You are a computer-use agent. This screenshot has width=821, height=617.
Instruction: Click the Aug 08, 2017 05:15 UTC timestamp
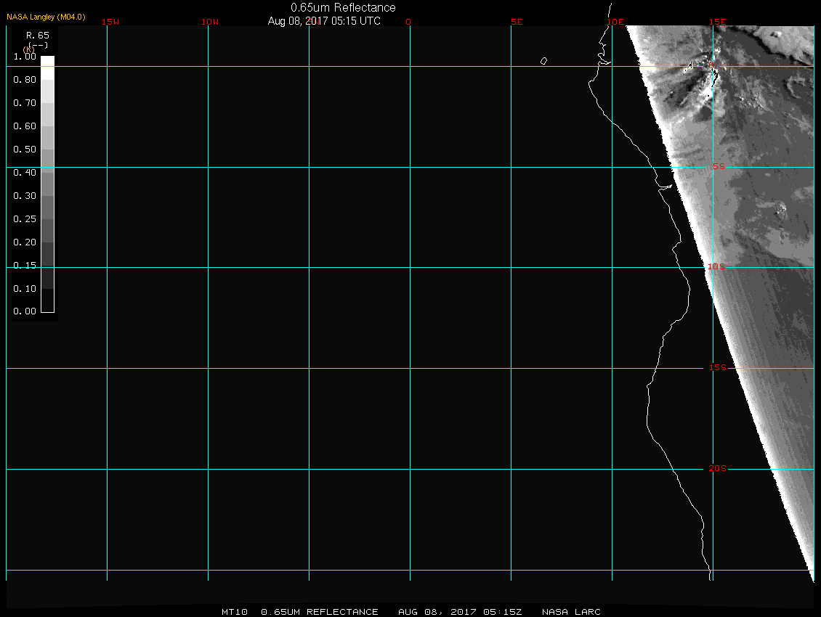[324, 21]
